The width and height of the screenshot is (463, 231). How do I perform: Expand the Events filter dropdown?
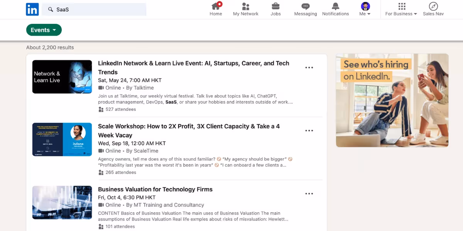coord(44,30)
